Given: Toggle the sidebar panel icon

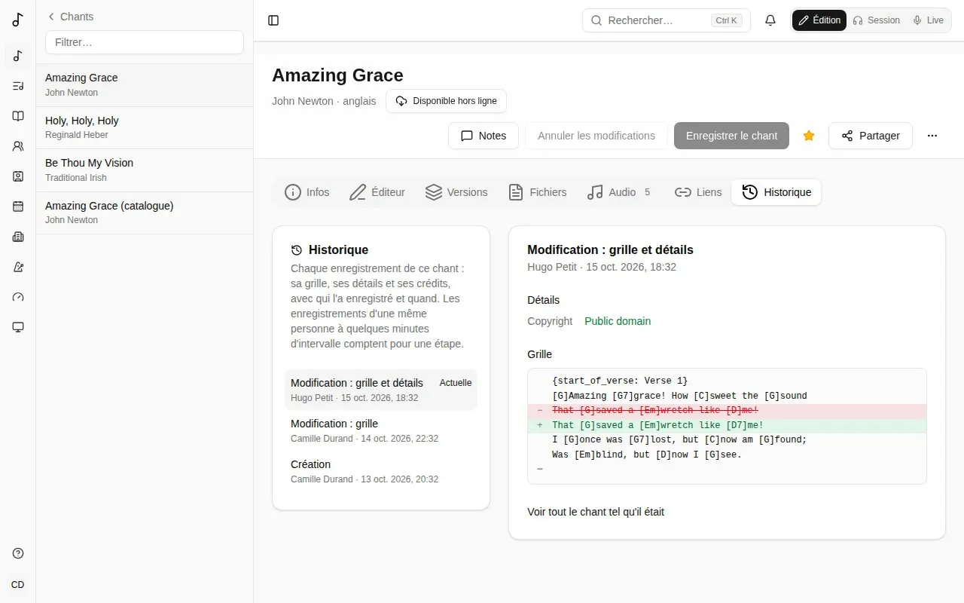Looking at the screenshot, I should [273, 20].
